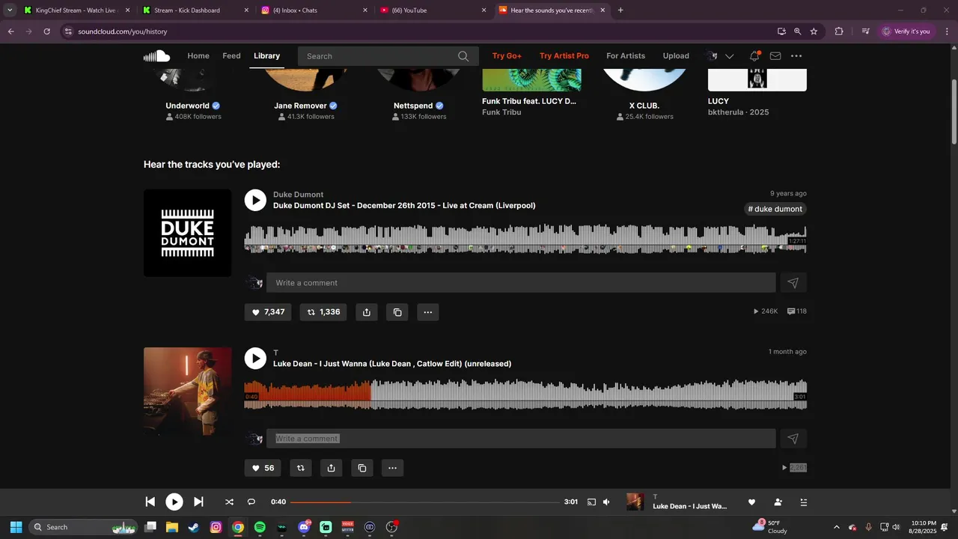
Task: Toggle repeat in the player bar
Action: [x=251, y=502]
